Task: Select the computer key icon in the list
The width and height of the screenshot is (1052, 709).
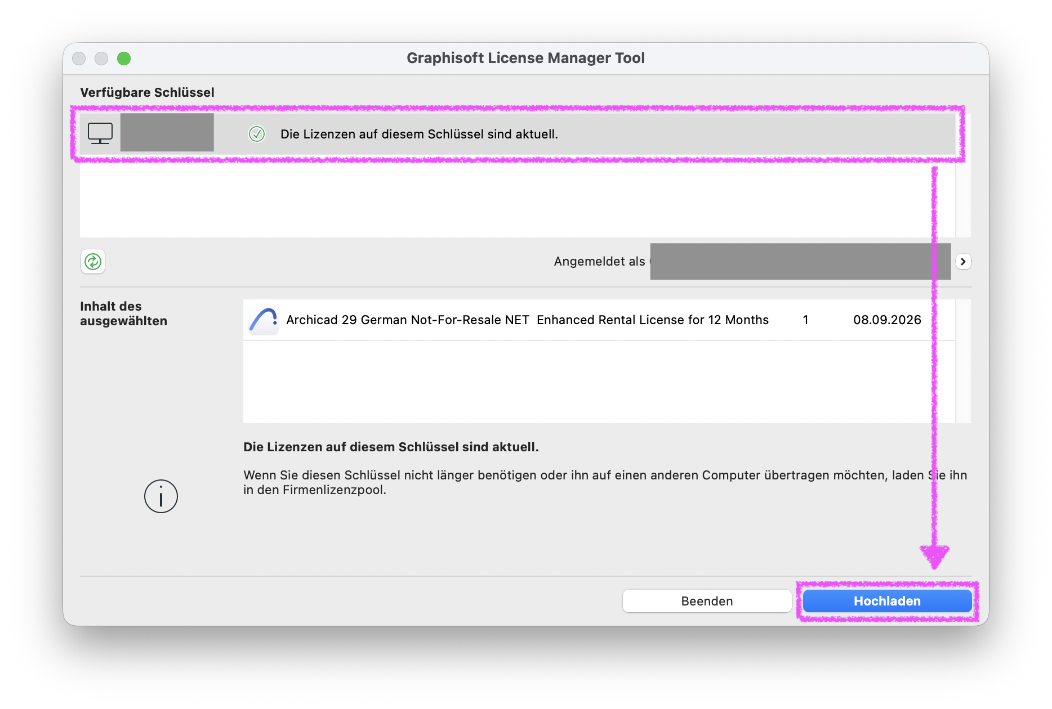Action: coord(100,134)
